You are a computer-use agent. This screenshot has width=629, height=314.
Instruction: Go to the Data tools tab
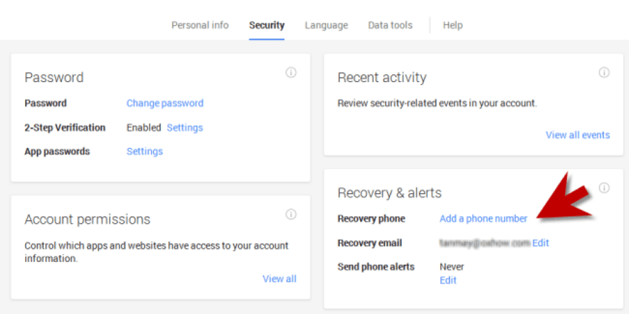pyautogui.click(x=390, y=25)
